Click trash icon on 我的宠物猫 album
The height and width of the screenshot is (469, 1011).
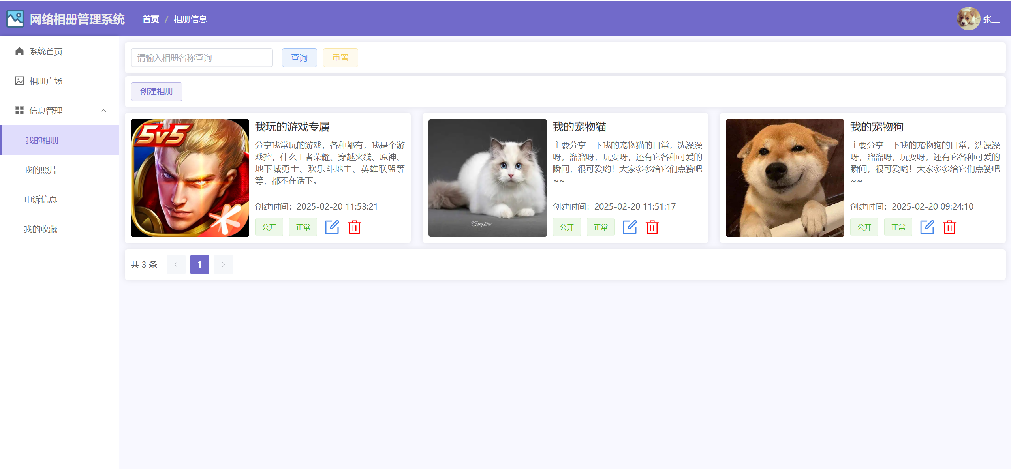pos(652,227)
